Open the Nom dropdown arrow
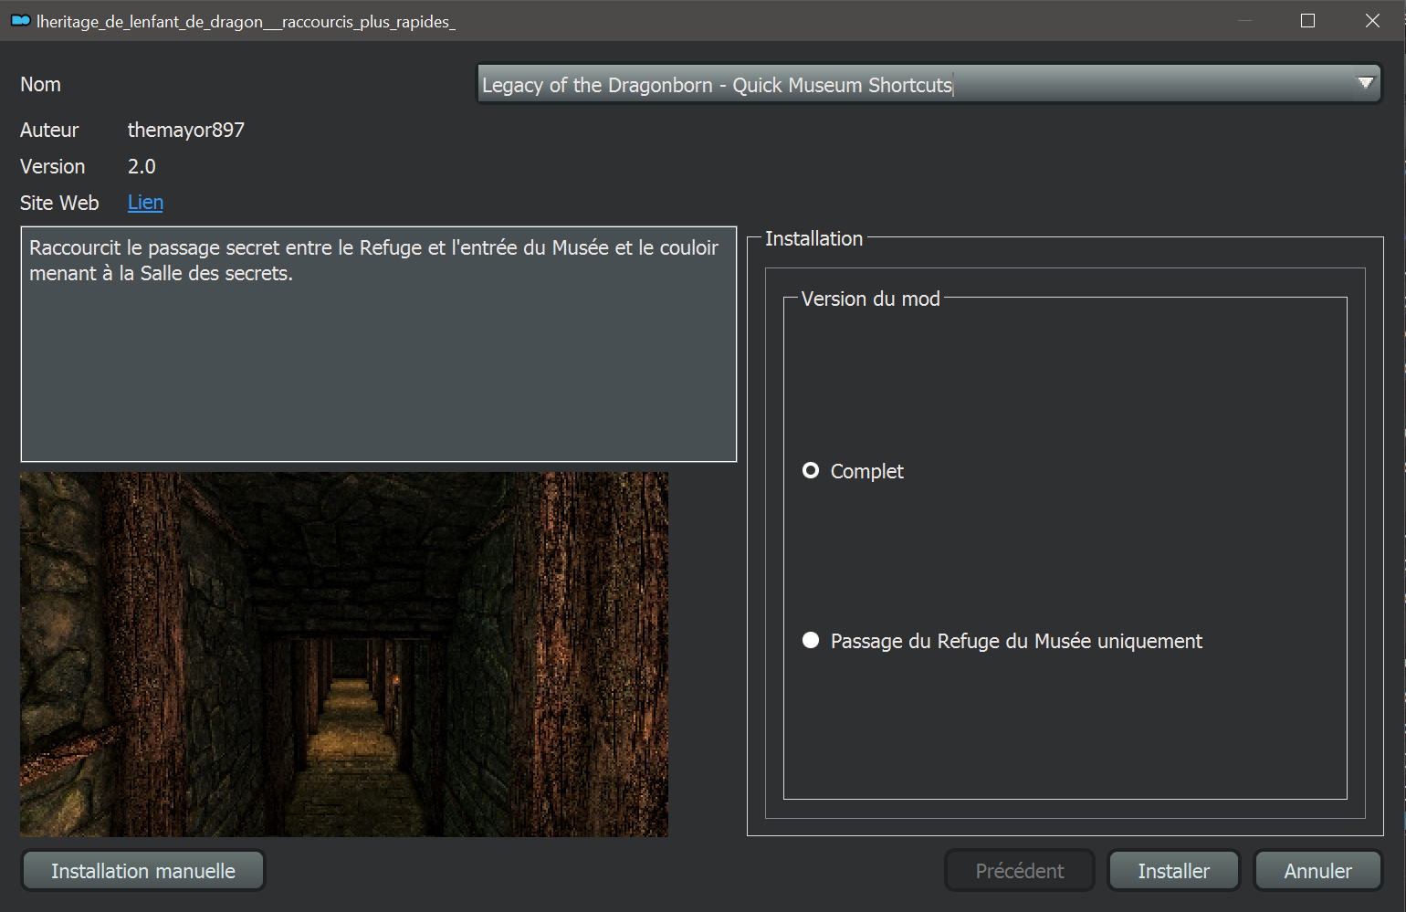The height and width of the screenshot is (912, 1406). (x=1365, y=83)
